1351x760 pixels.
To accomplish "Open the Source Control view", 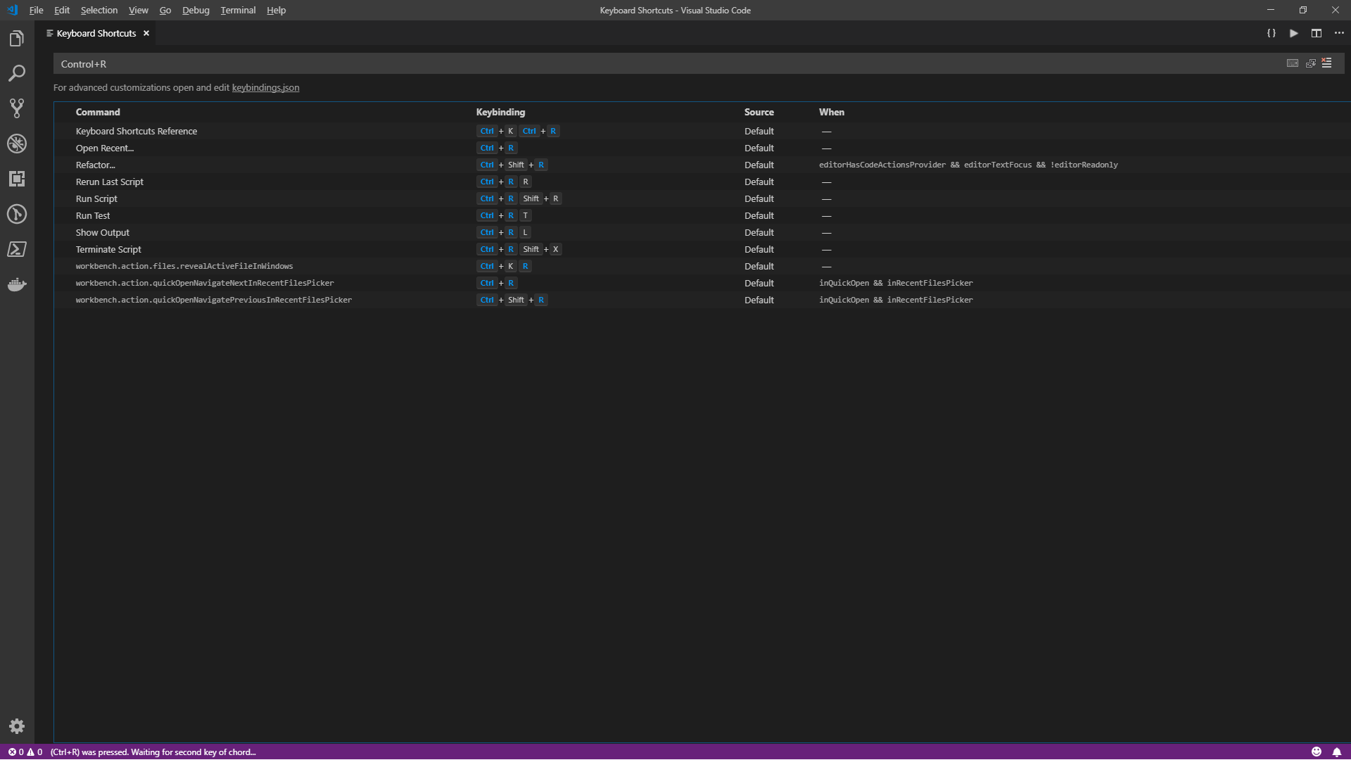I will click(17, 108).
